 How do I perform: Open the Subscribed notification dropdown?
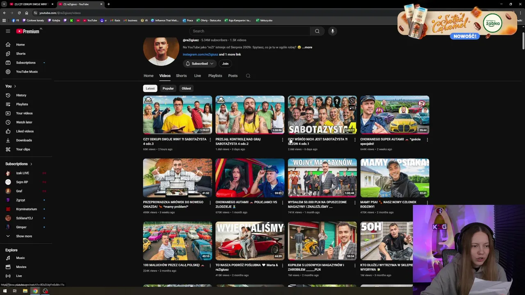coord(200,64)
